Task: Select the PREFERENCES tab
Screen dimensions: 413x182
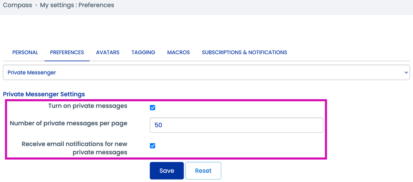Action: [67, 53]
